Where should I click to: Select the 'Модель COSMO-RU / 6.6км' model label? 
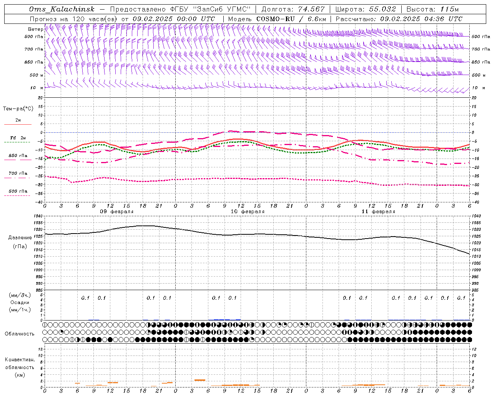coord(277,19)
